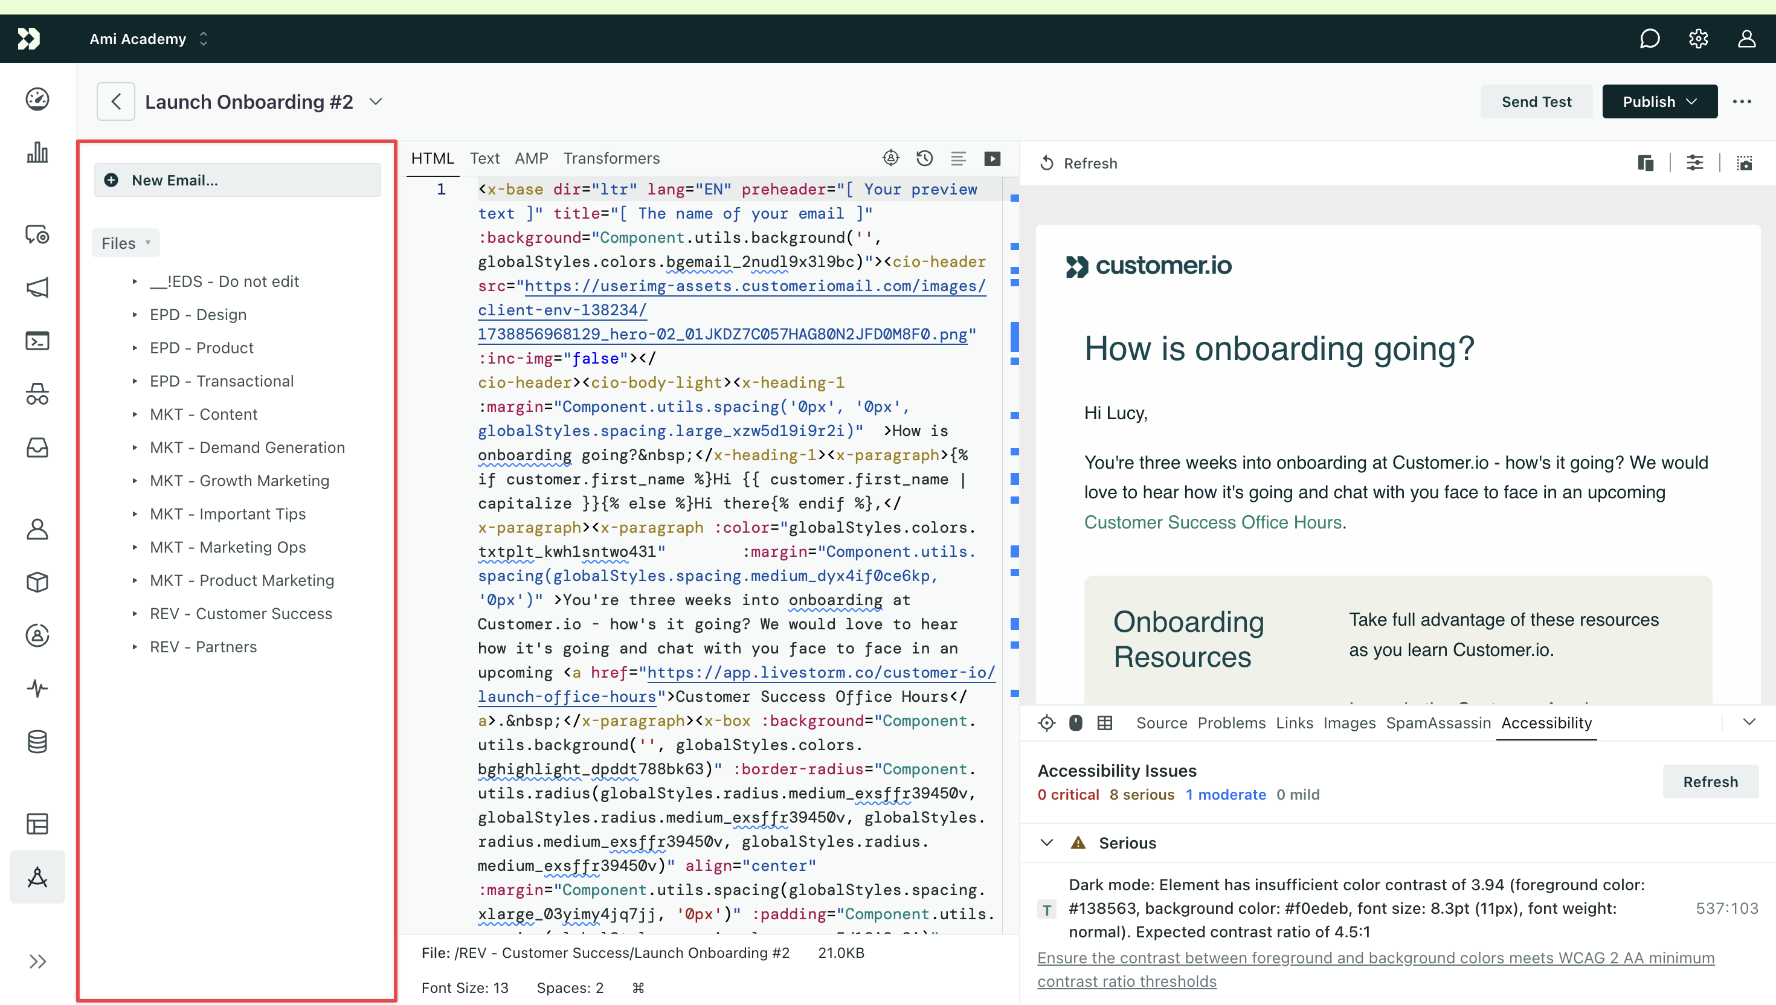This screenshot has width=1776, height=1005.
Task: Toggle the crosshair inspect icon near Source
Action: [x=1046, y=723]
